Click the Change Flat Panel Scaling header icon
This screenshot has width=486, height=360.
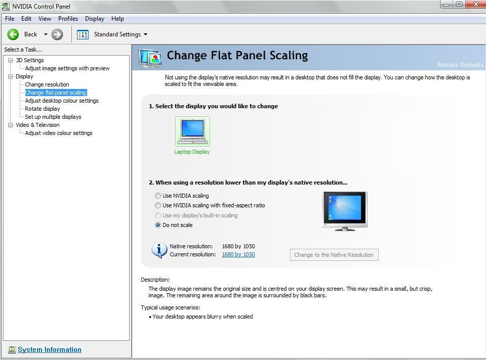click(x=150, y=58)
